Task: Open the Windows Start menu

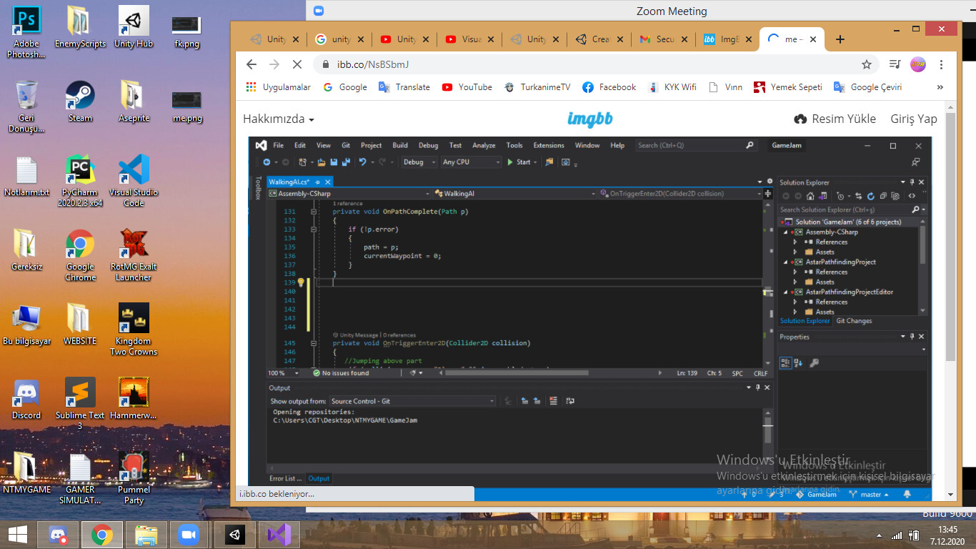Action: tap(18, 535)
